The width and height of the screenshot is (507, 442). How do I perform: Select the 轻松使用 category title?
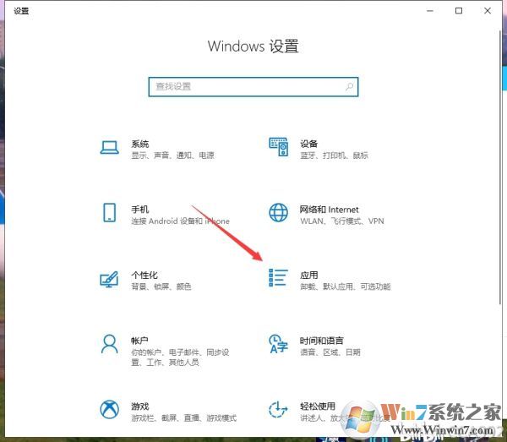[318, 407]
